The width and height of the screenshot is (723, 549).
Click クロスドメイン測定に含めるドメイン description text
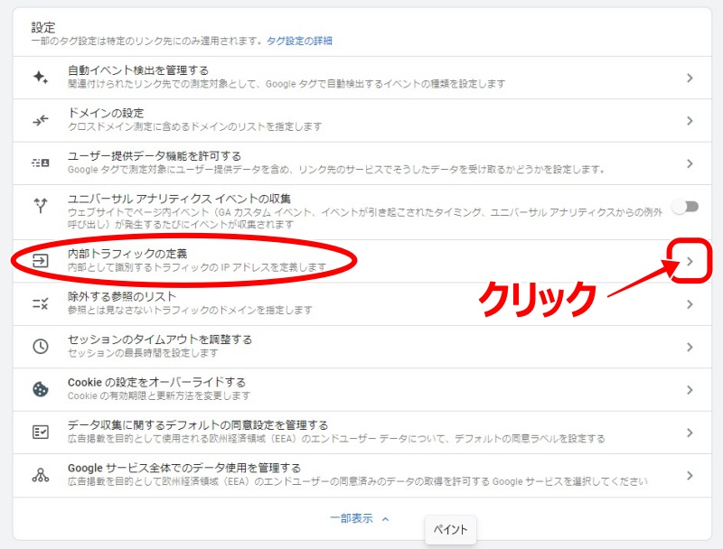click(x=194, y=126)
